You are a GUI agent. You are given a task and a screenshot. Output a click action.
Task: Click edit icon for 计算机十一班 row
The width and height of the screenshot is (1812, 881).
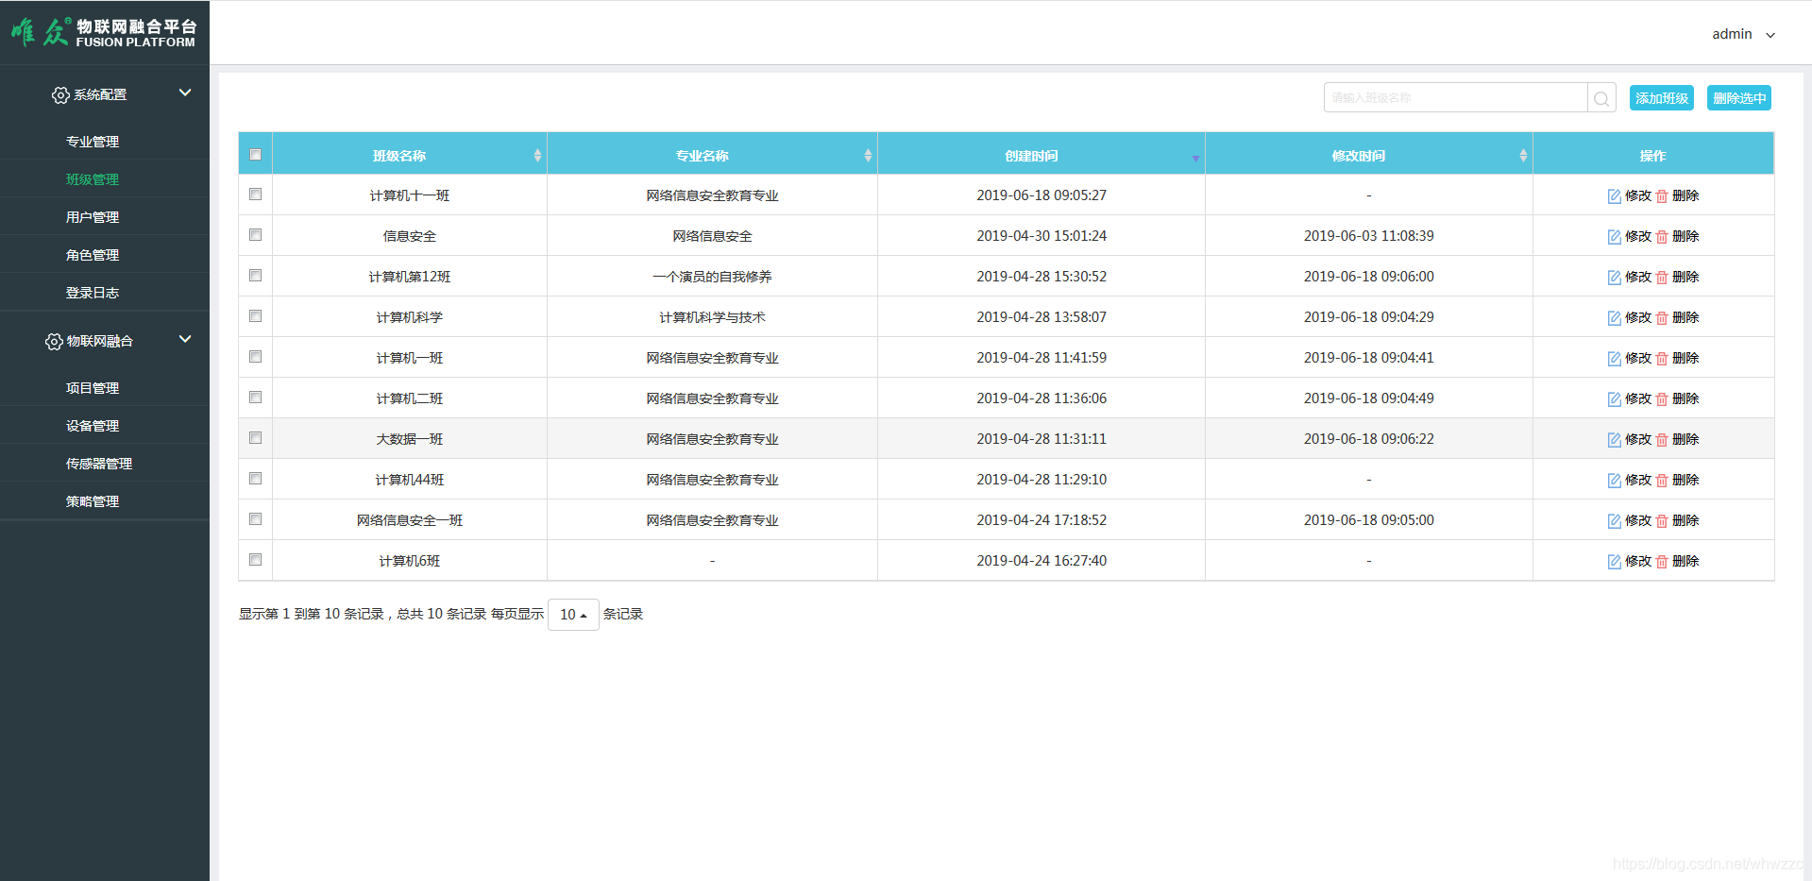[1615, 196]
